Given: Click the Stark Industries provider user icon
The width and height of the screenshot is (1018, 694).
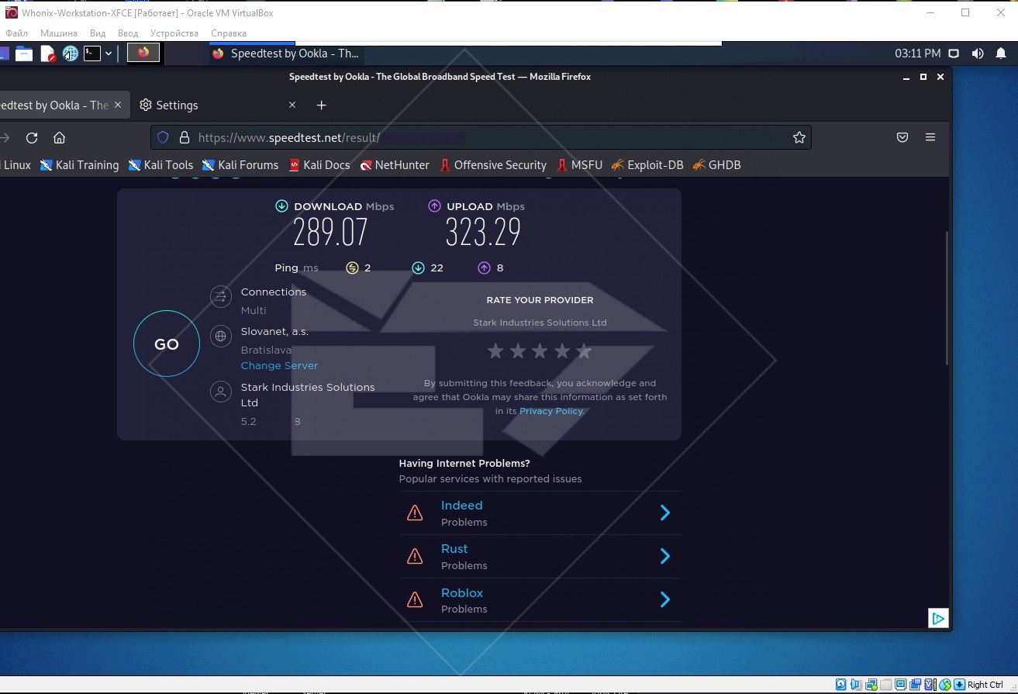Looking at the screenshot, I should click(221, 392).
